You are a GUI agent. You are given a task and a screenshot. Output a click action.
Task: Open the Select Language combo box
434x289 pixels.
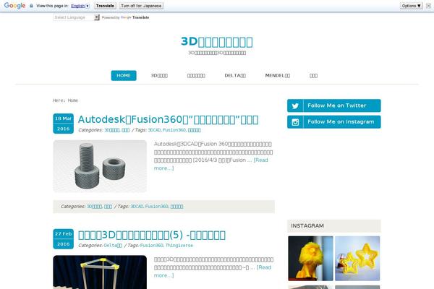(x=76, y=17)
